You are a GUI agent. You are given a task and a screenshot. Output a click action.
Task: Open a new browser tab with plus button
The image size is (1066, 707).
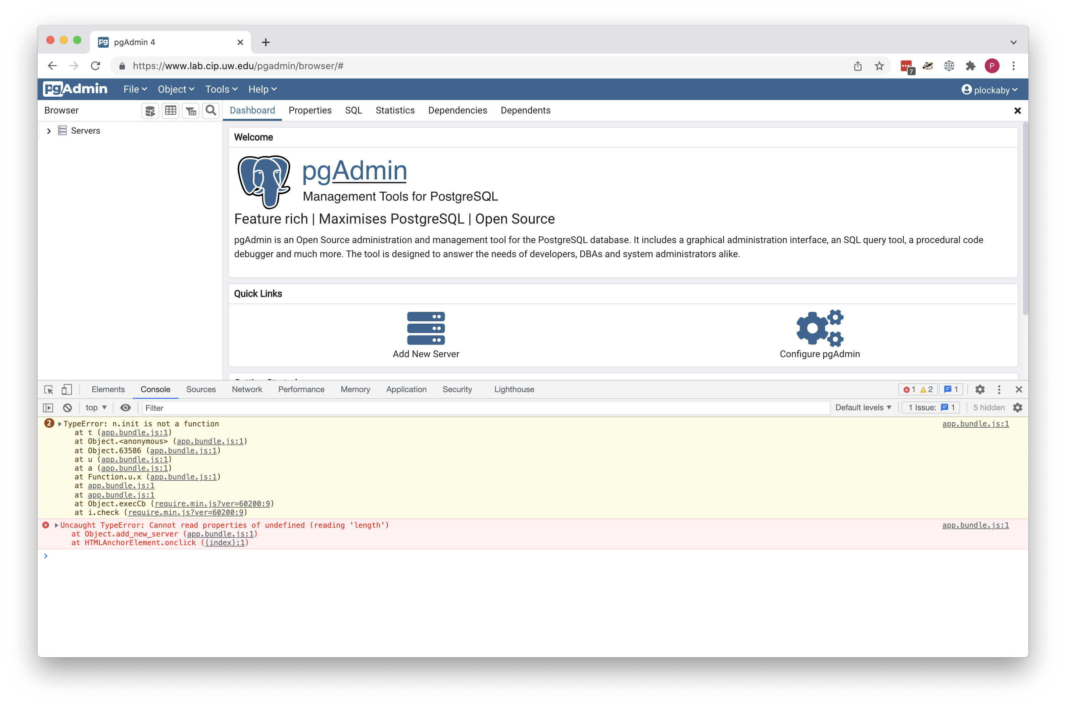[265, 42]
